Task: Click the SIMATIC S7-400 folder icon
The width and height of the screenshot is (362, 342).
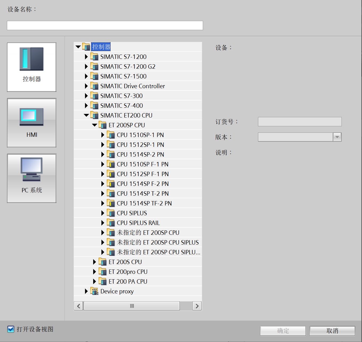Action: click(94, 106)
